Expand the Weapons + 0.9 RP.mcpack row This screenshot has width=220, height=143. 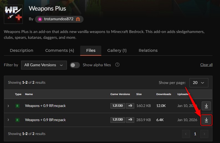(x=8, y=106)
